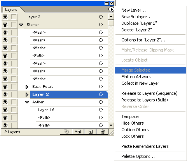The height and width of the screenshot is (161, 187).
Task: Select the Layers palette tab
Action: tap(11, 10)
